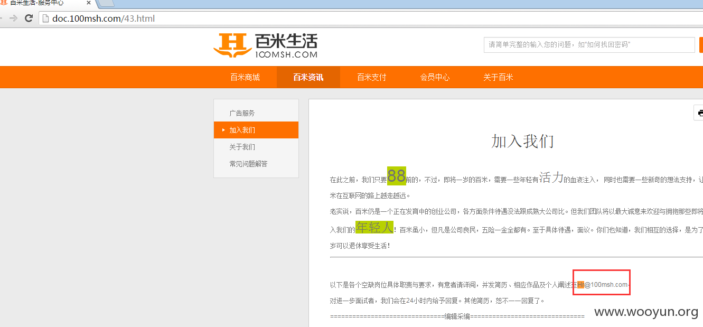The image size is (703, 327).
Task: Select the 百米生活-服务中心 tab title
Action: [36, 3]
